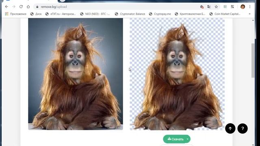Open the Coin Market Capital bookmark
Viewport: 260px width, 146px height.
pos(225,14)
